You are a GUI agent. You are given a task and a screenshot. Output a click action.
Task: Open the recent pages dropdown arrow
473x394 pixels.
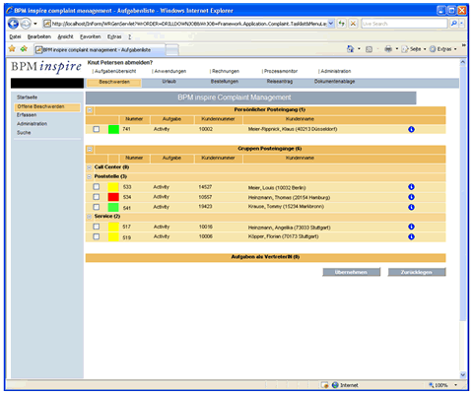pos(35,24)
